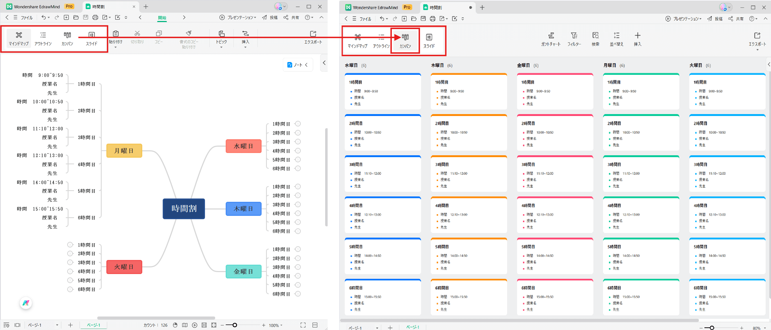Use the 書式のコピー貼り付け format painter
The height and width of the screenshot is (330, 771).
[x=190, y=37]
